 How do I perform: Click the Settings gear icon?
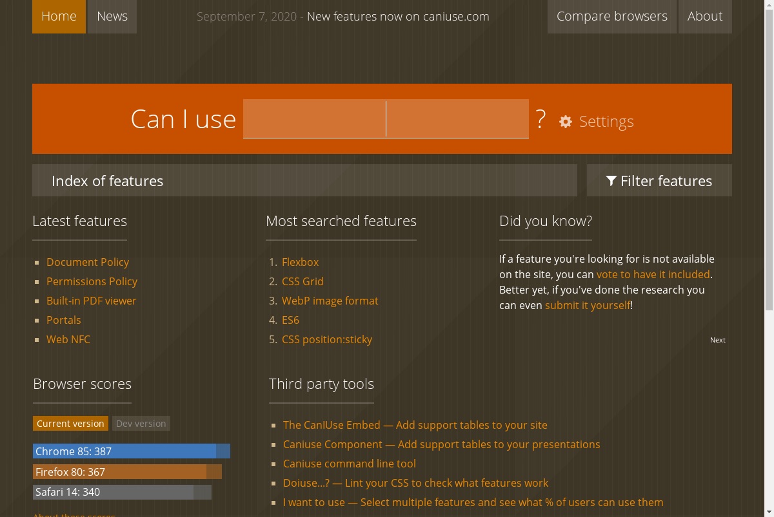(566, 122)
